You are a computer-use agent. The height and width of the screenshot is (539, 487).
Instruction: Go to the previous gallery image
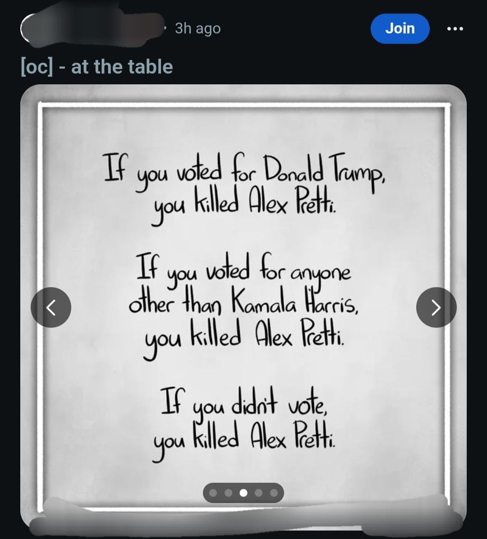[x=51, y=307]
